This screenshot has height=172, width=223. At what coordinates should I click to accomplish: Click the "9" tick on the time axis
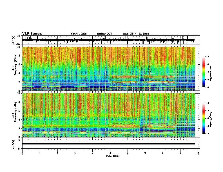pyautogui.click(x=180, y=153)
